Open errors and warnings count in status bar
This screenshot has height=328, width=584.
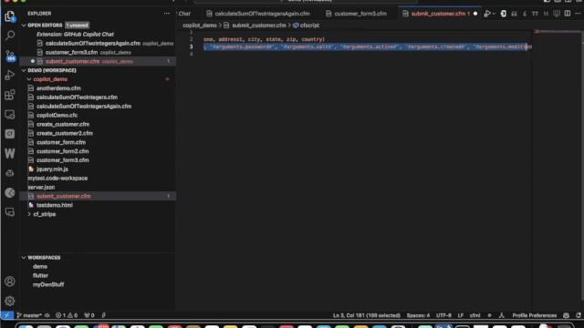point(67,315)
